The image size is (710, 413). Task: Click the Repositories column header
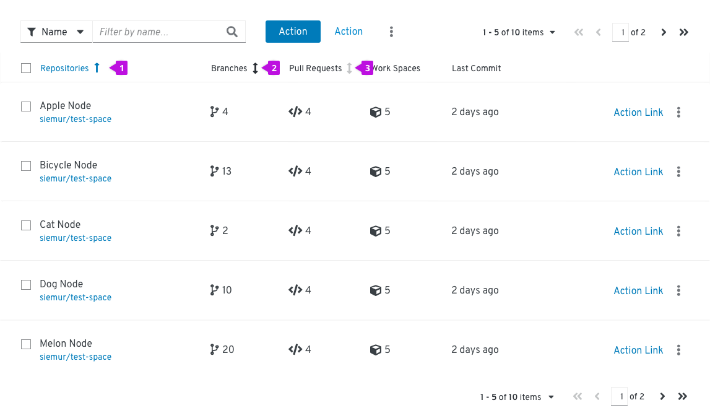coord(64,68)
